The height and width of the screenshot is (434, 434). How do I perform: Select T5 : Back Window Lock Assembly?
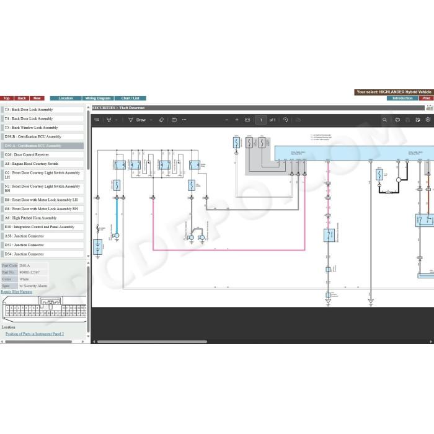click(x=42, y=128)
